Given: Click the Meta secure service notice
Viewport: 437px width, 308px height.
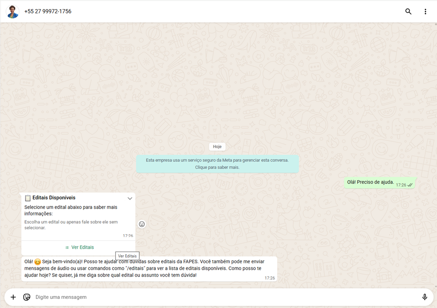Looking at the screenshot, I should point(217,164).
